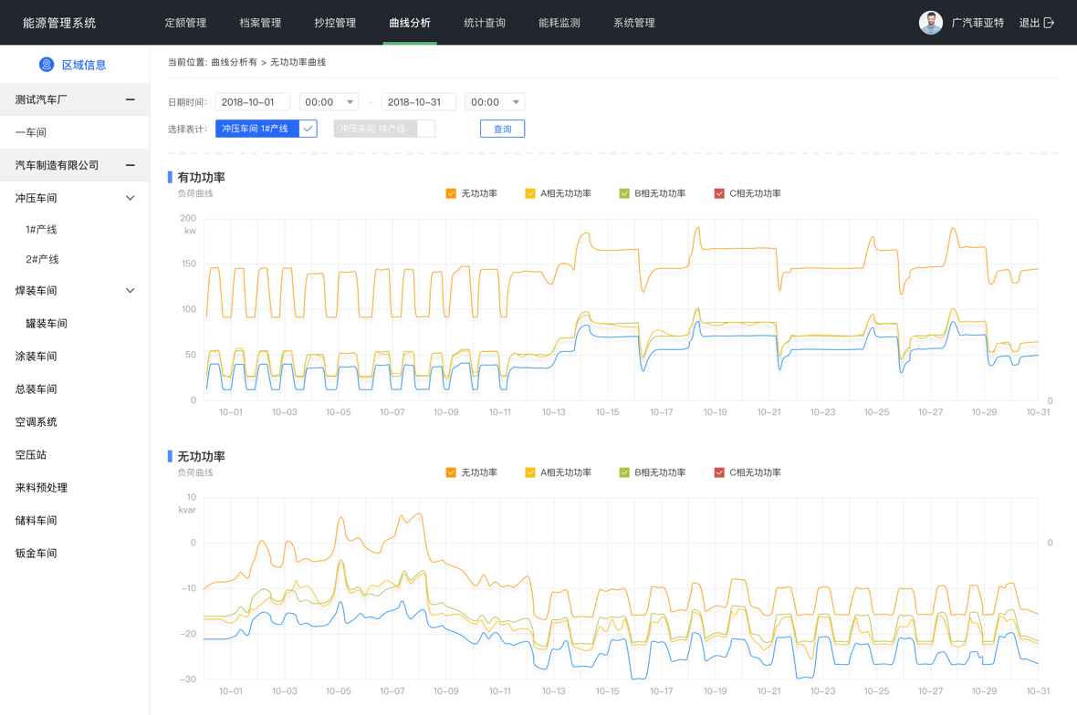Open the start time 00:00 dropdown
The height and width of the screenshot is (715, 1077).
coord(329,102)
